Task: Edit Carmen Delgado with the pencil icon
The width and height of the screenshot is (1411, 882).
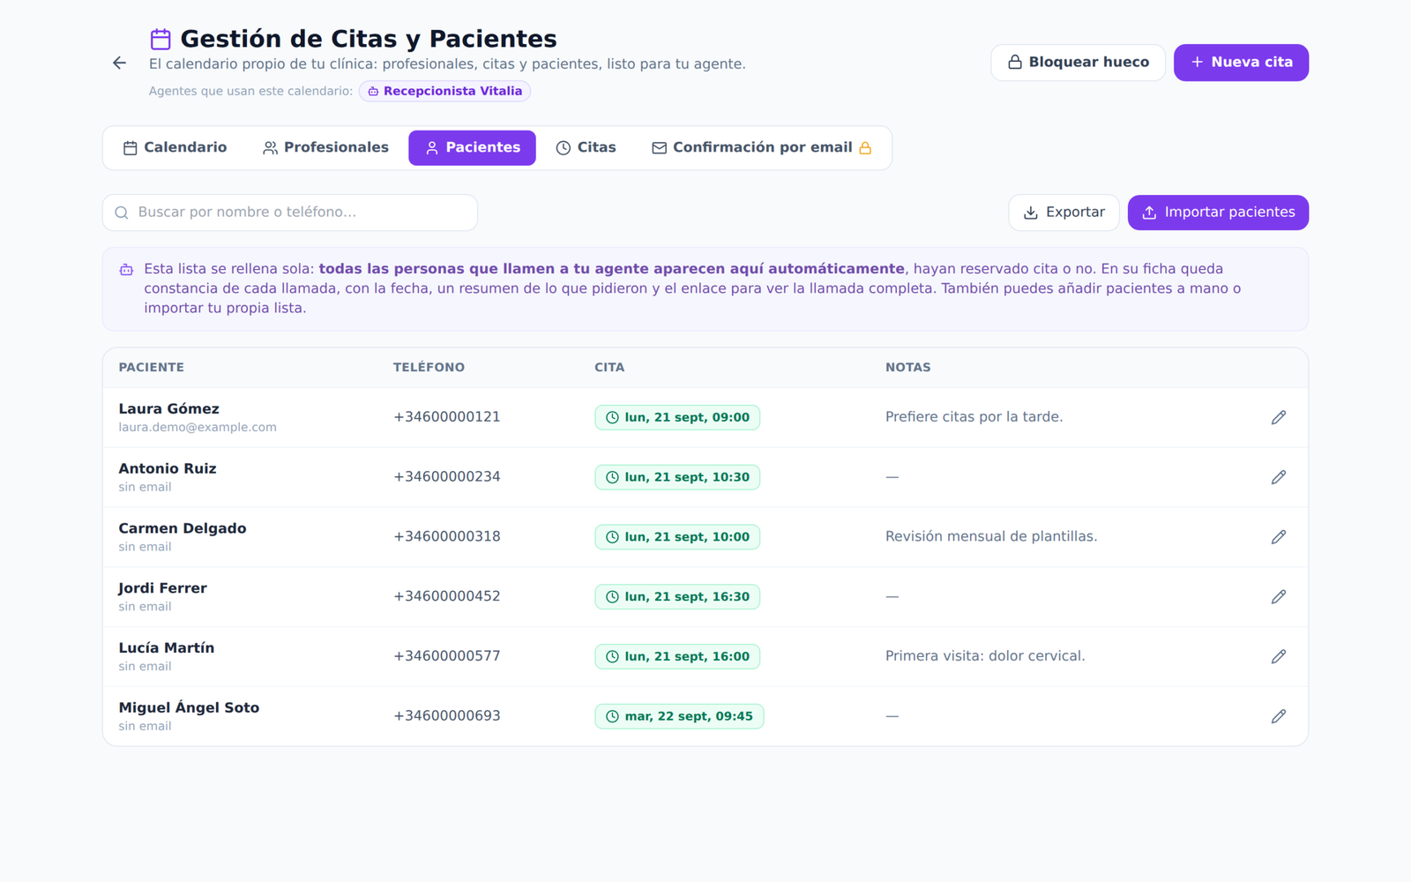Action: (x=1279, y=537)
